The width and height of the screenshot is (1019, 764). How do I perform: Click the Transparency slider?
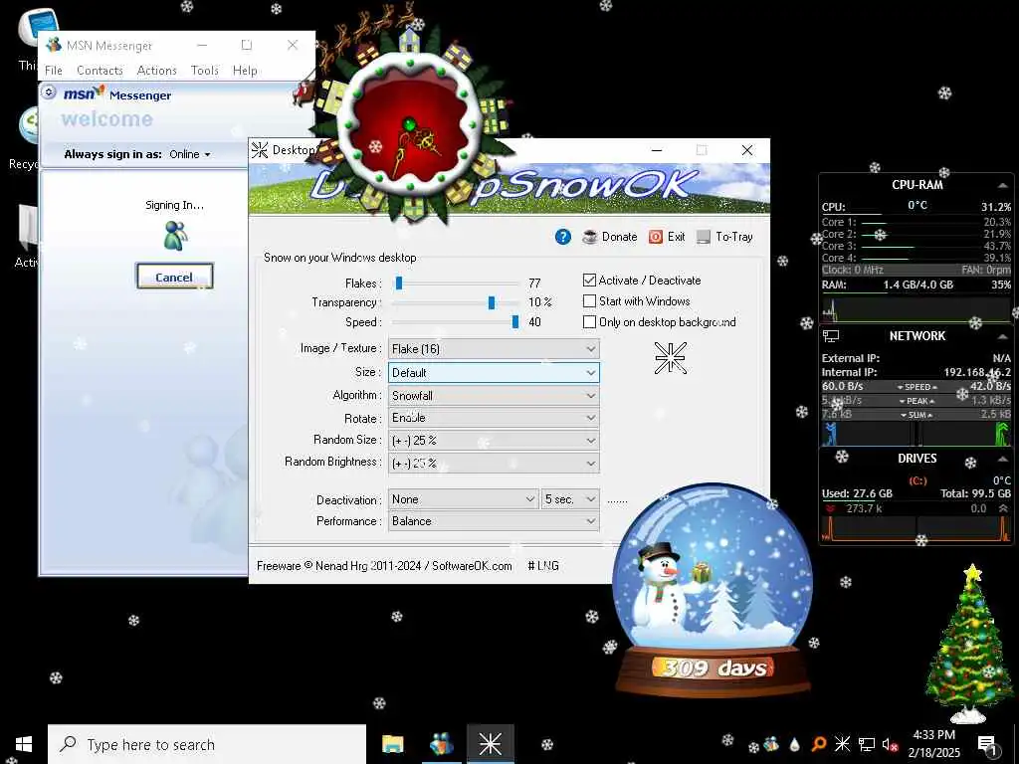tap(456, 302)
